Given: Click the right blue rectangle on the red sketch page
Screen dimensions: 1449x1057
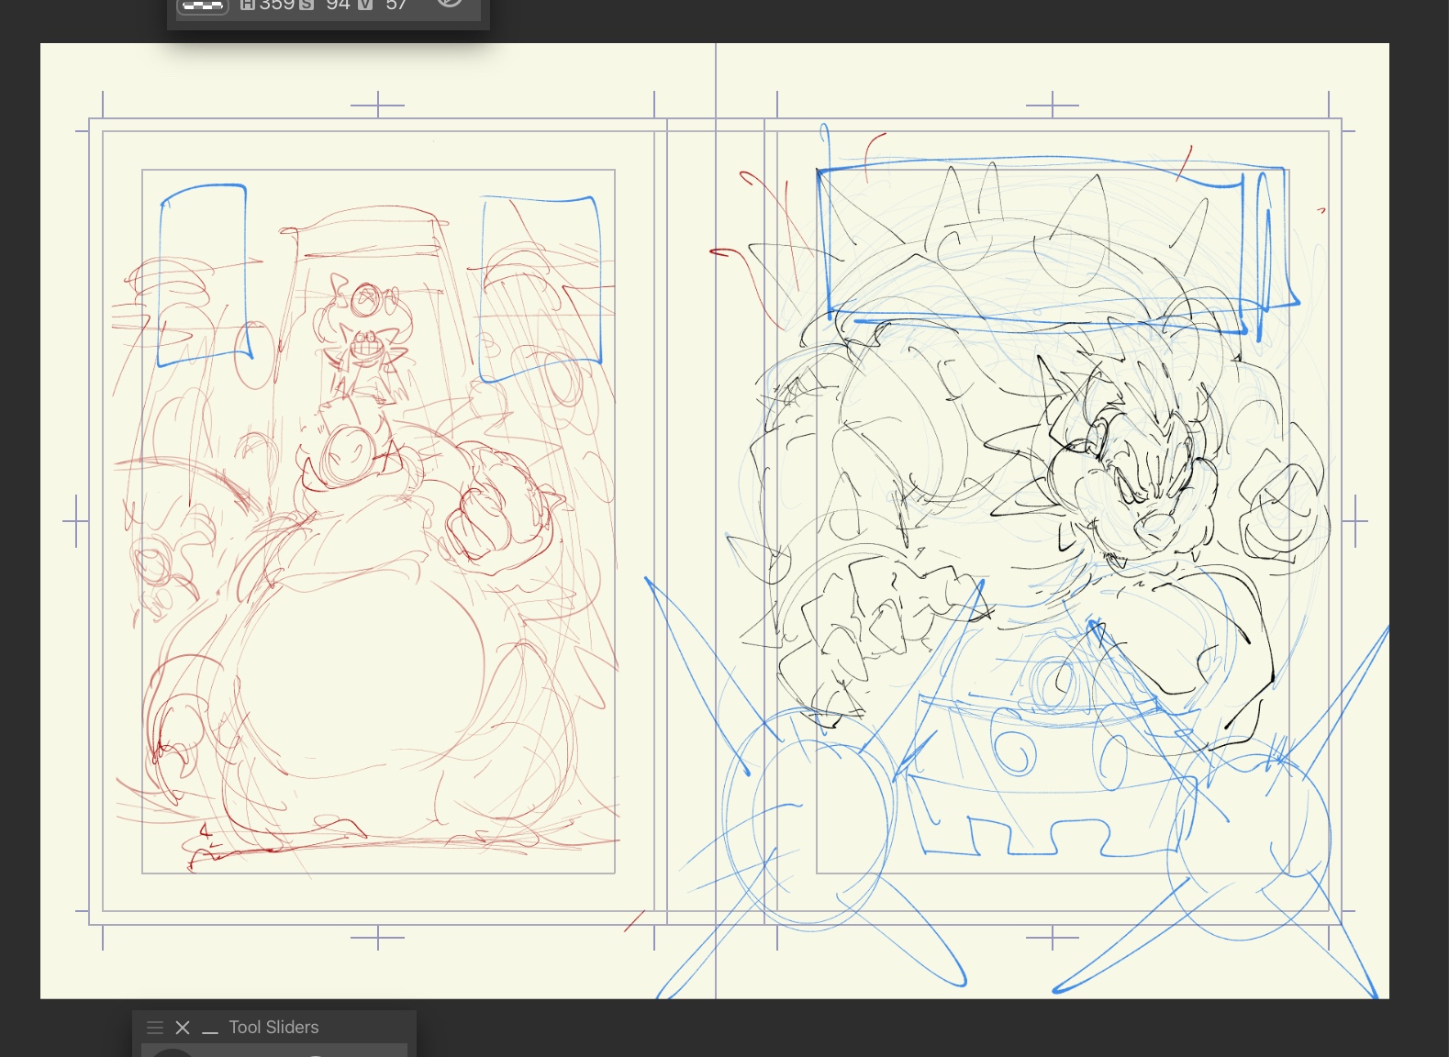Looking at the screenshot, I should 540,287.
